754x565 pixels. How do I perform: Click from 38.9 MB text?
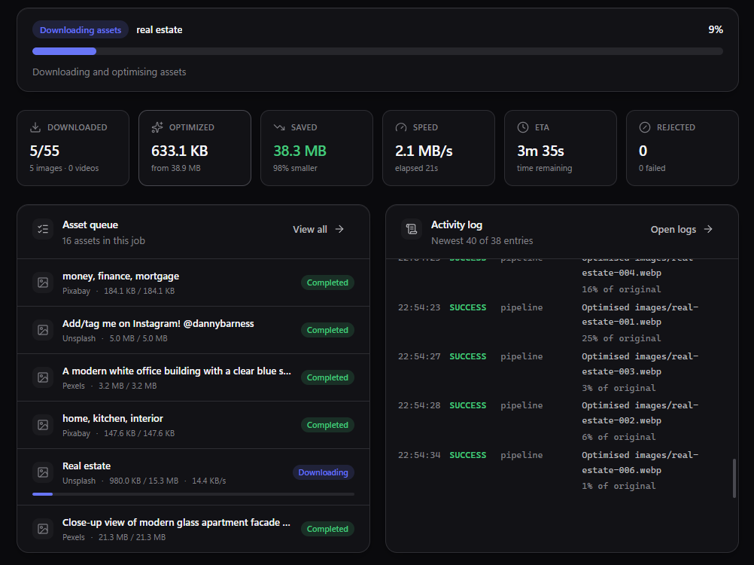click(x=175, y=168)
